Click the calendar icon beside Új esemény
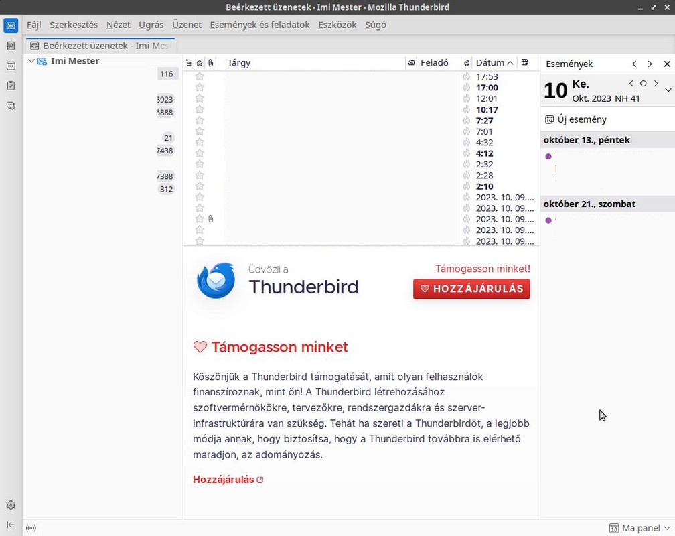Image resolution: width=675 pixels, height=536 pixels. tap(550, 119)
